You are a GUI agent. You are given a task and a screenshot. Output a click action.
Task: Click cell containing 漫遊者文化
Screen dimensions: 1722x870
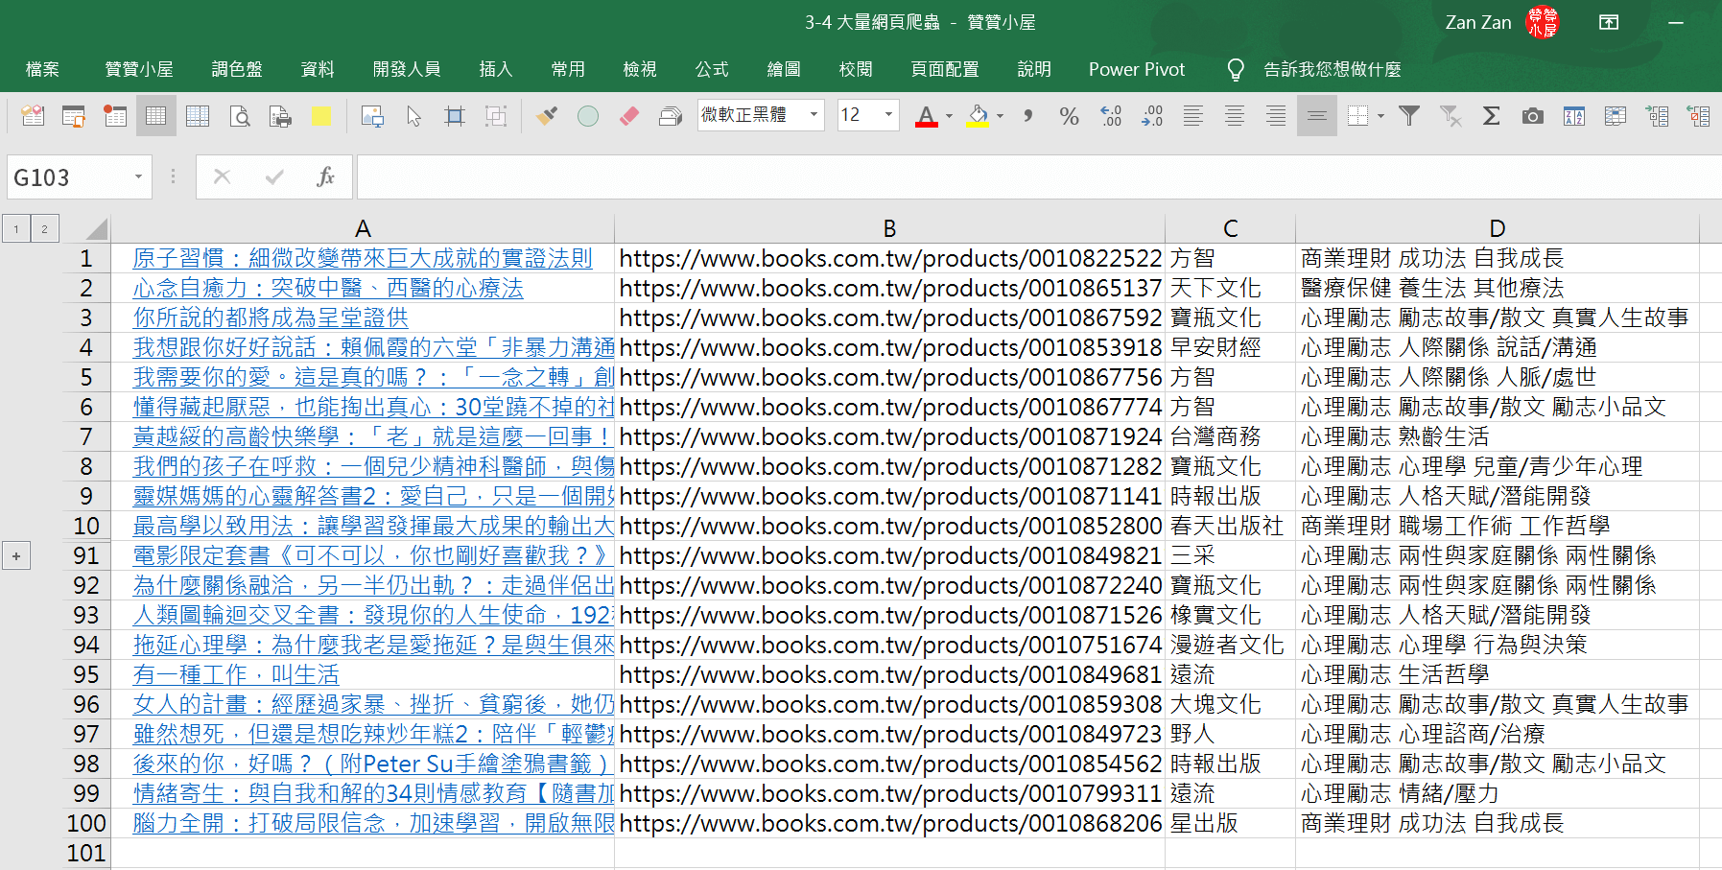tap(1230, 645)
